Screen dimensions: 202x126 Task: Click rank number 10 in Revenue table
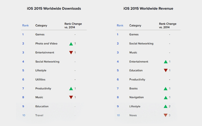118,115
